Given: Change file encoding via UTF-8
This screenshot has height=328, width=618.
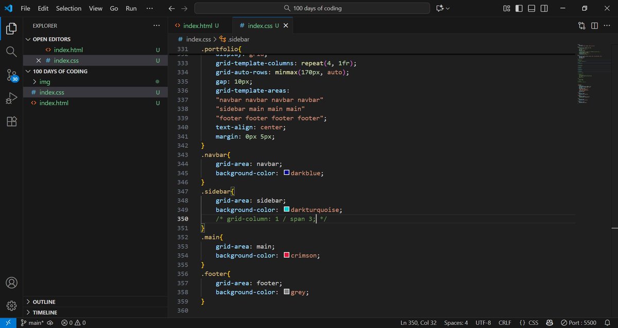Looking at the screenshot, I should (483, 323).
